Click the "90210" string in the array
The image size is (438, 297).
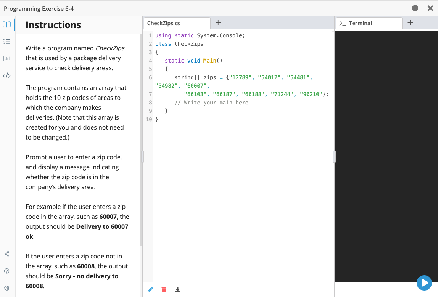(x=311, y=94)
